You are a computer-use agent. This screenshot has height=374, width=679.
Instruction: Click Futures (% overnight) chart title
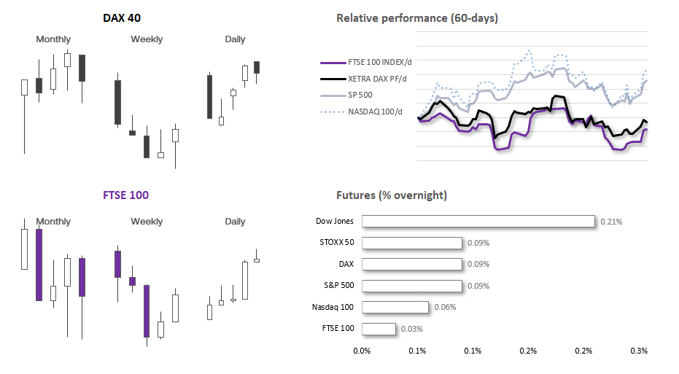click(x=392, y=195)
